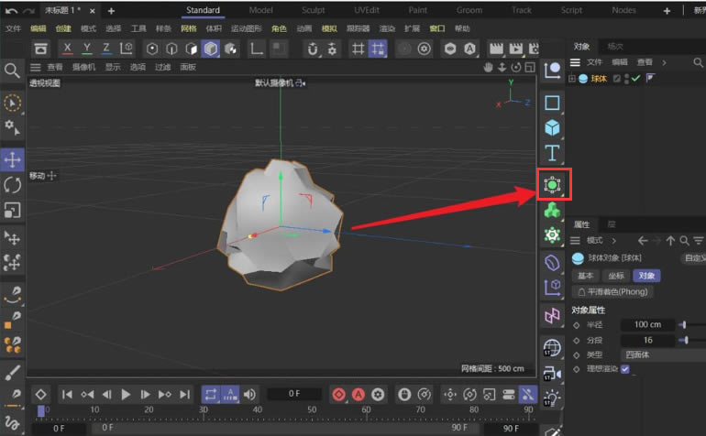Screen dimensions: 706x436
Task: Click the coordinate system icon after Z
Action: tap(127, 49)
